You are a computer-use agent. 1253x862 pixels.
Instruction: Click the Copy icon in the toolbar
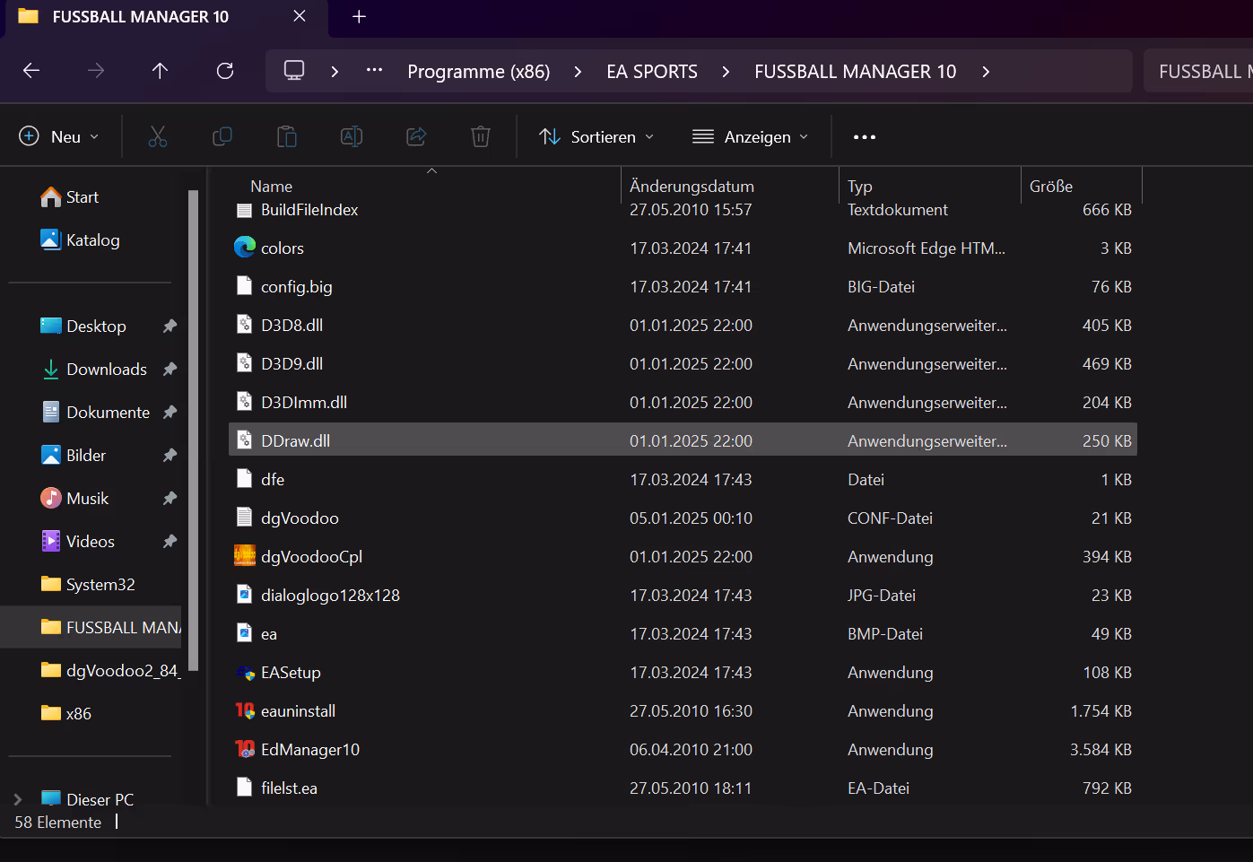pyautogui.click(x=222, y=136)
